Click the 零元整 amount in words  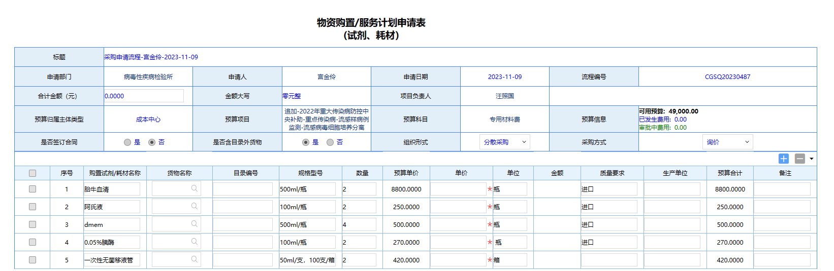[x=292, y=96]
